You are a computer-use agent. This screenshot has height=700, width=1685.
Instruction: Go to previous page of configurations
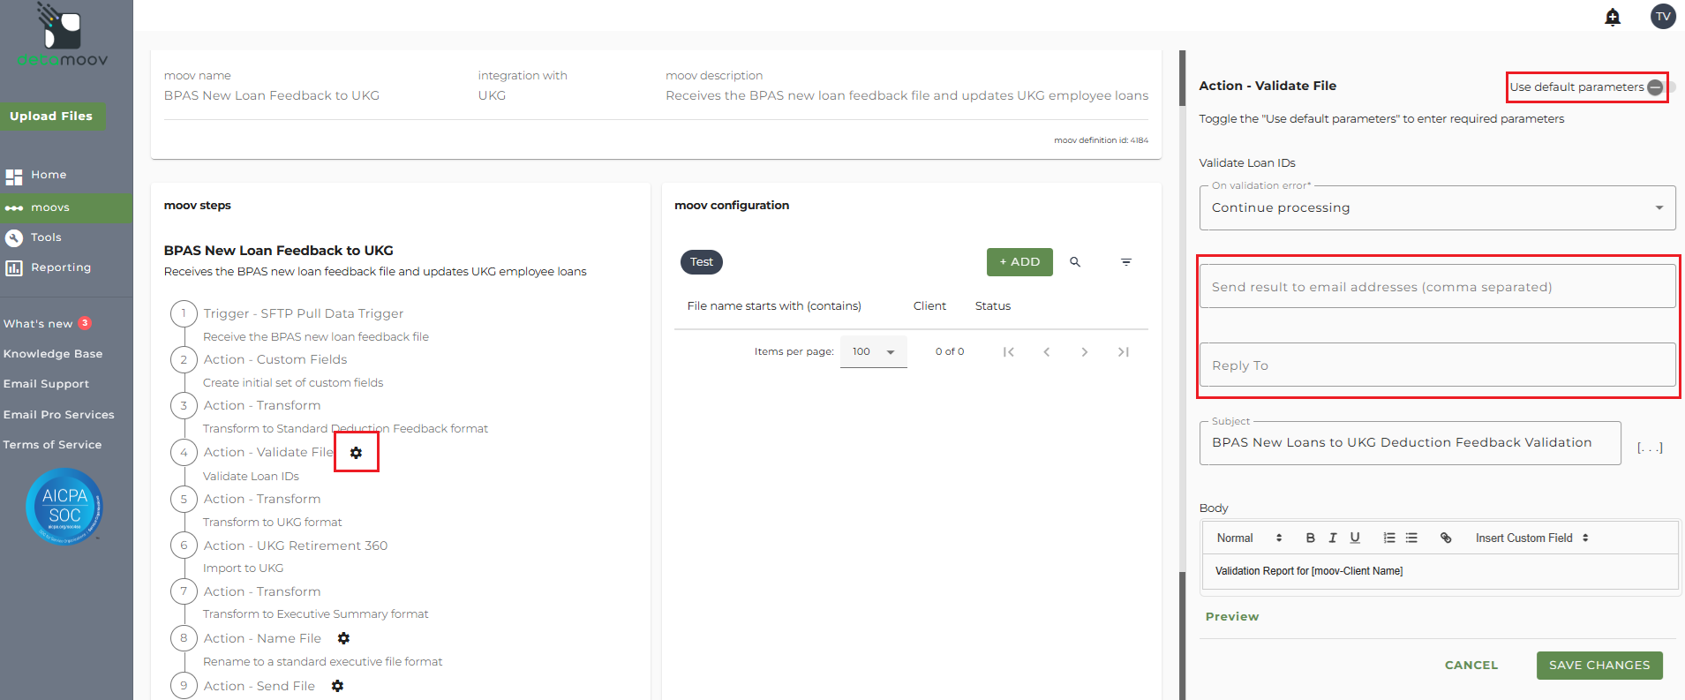[x=1047, y=352]
